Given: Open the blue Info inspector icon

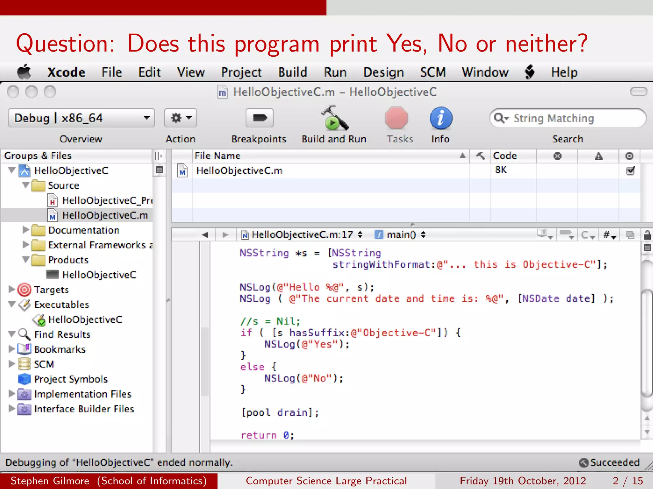Looking at the screenshot, I should click(x=441, y=118).
